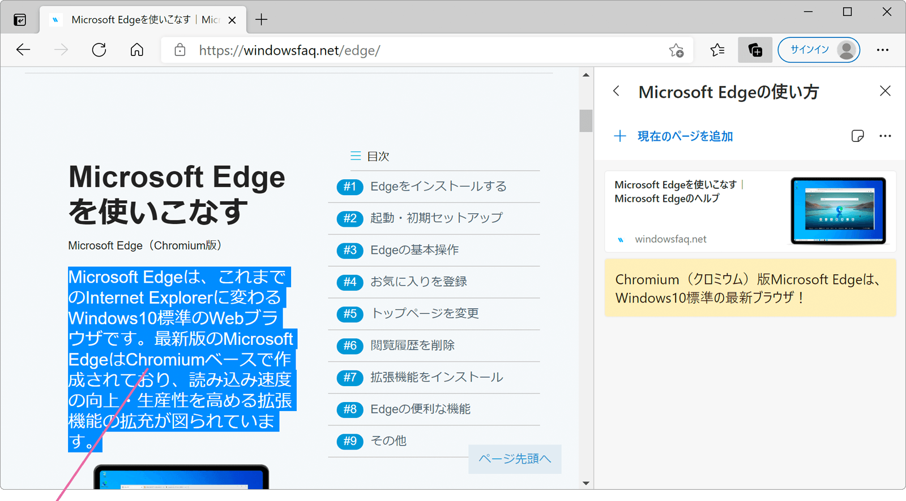The width and height of the screenshot is (906, 501).
Task: View site information lock icon
Action: click(180, 50)
